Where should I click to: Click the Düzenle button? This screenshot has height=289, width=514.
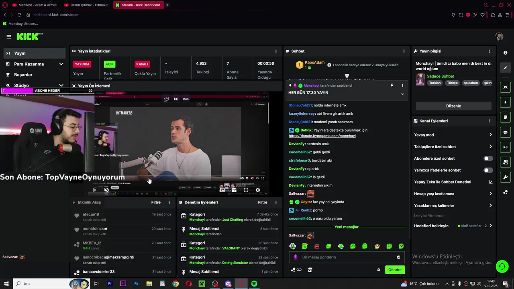453,106
